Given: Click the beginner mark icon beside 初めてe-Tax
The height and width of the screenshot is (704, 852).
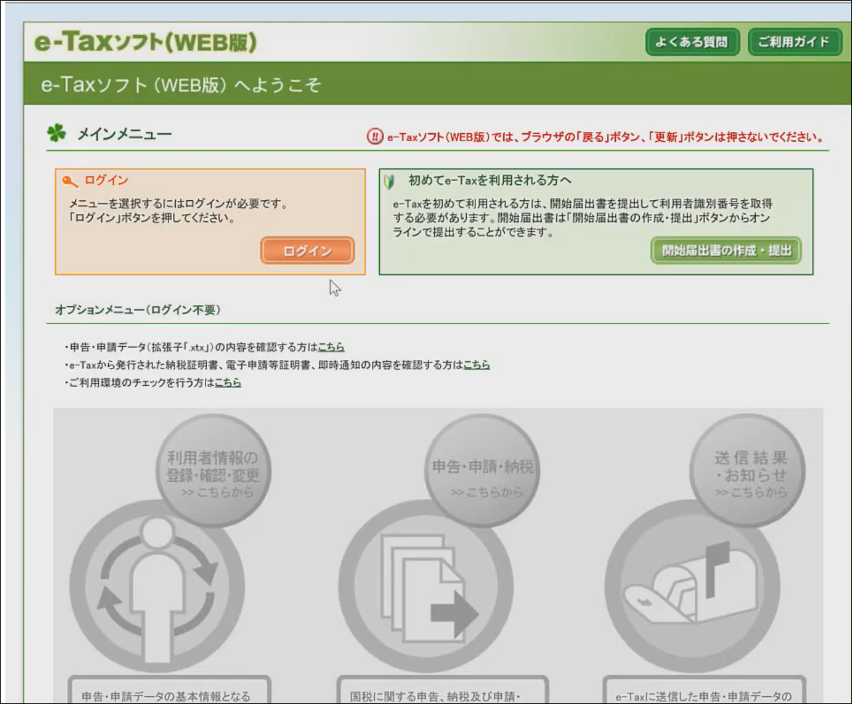Looking at the screenshot, I should pos(389,181).
